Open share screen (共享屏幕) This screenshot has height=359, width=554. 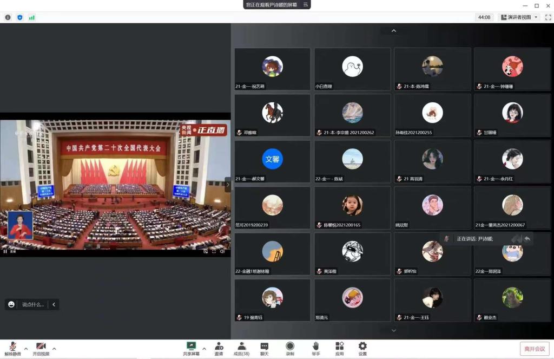pyautogui.click(x=191, y=347)
